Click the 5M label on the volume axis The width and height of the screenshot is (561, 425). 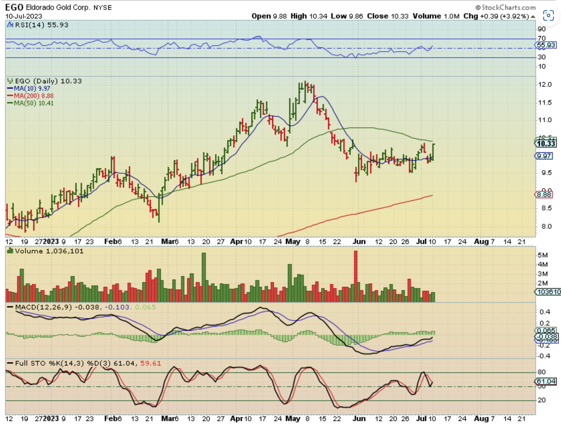click(543, 255)
